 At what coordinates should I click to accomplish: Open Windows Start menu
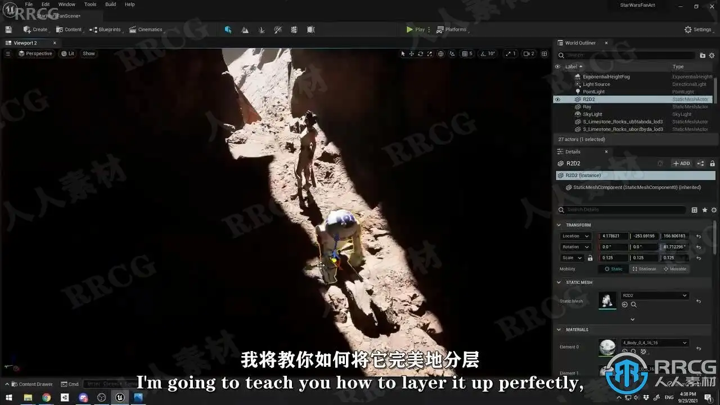(x=9, y=398)
